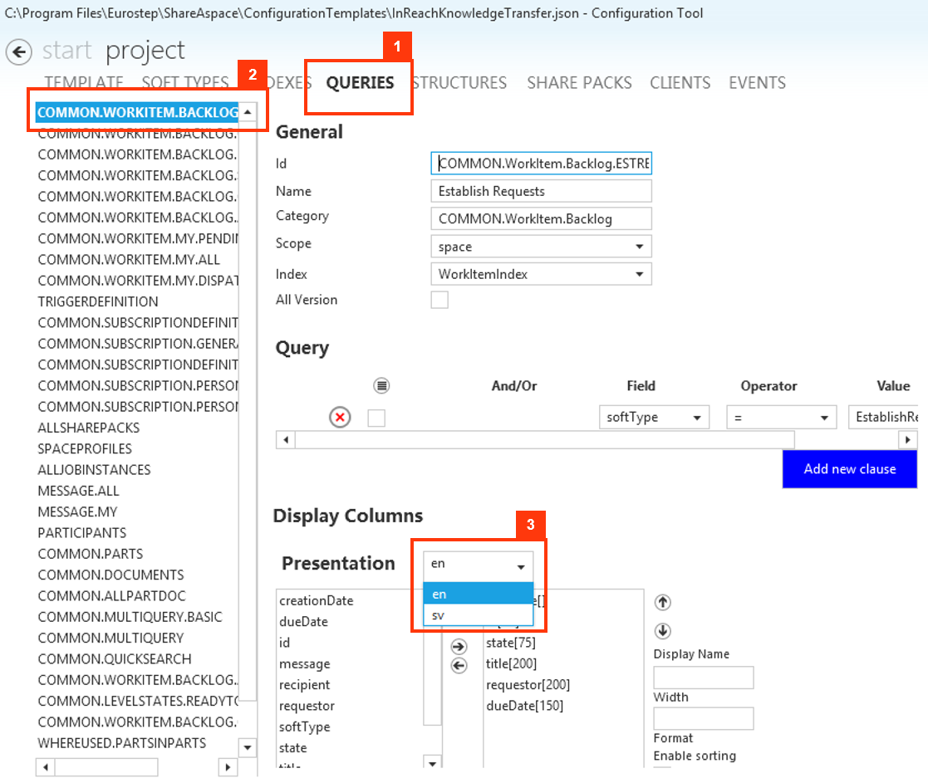Open the Operator dropdown in the query clause
This screenshot has width=928, height=783.
(x=781, y=417)
